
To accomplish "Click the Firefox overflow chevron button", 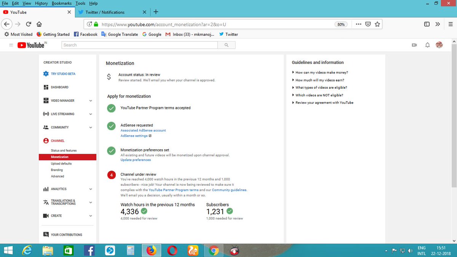I will click(438, 24).
